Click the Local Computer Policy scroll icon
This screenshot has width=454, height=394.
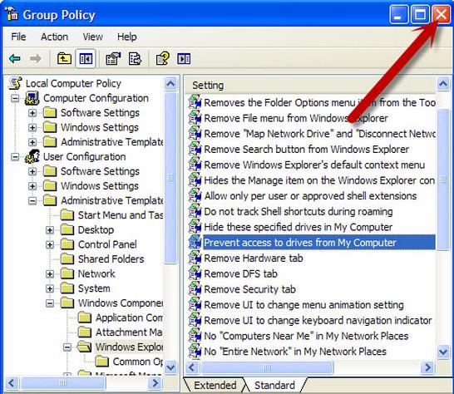[15, 83]
